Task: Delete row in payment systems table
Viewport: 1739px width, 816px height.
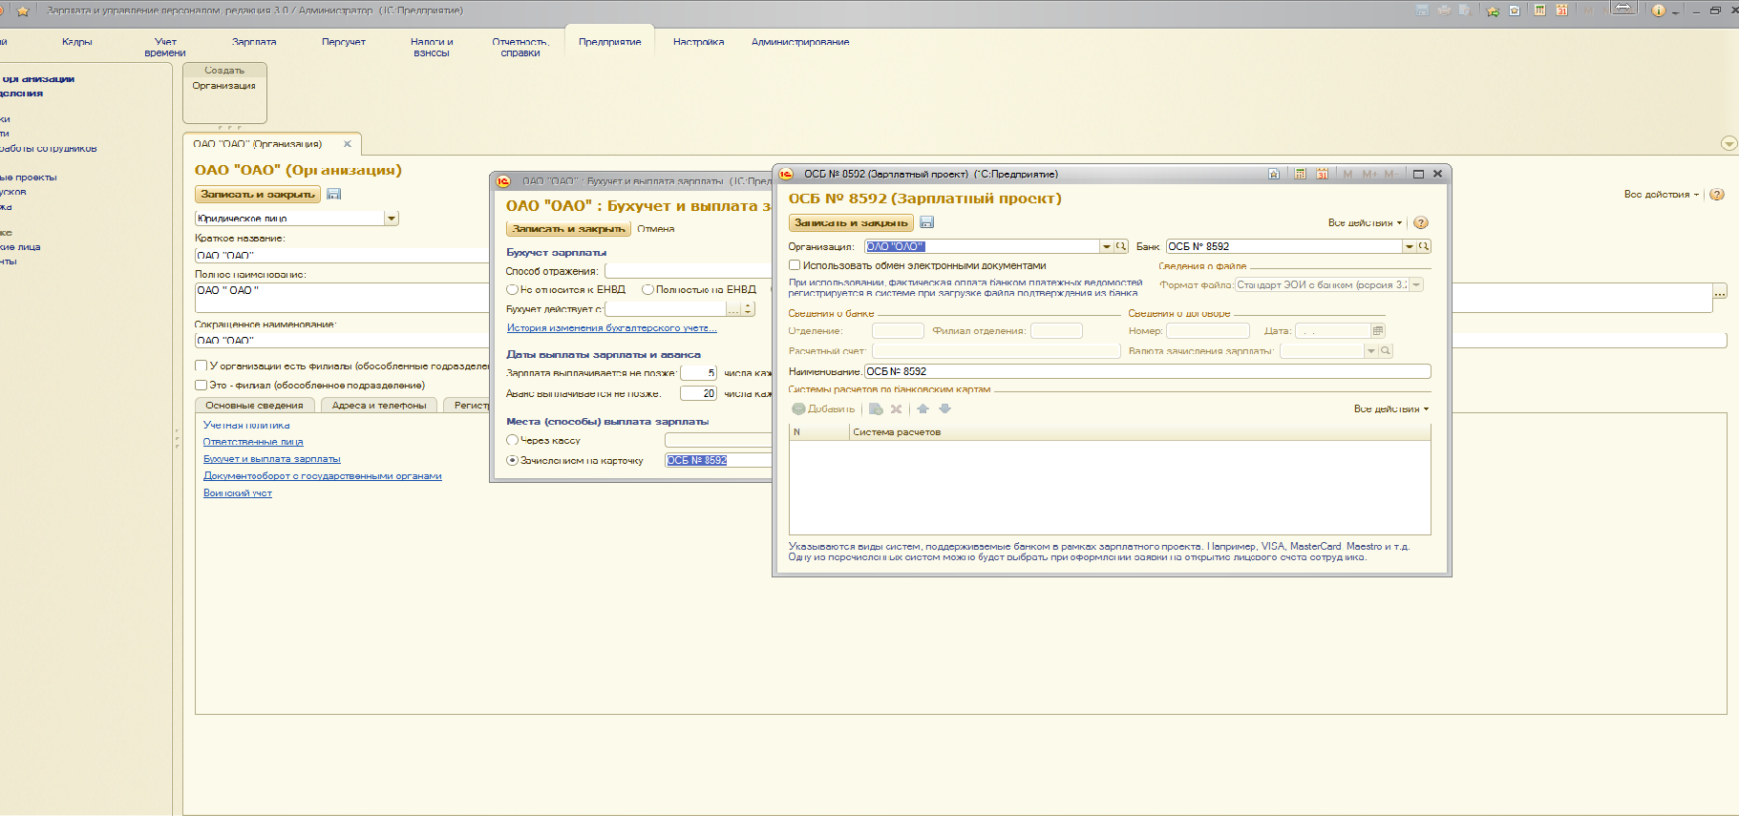Action: 896,408
